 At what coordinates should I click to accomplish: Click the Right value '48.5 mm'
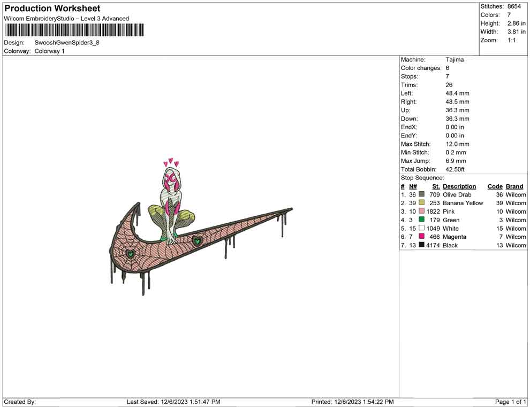click(x=457, y=102)
